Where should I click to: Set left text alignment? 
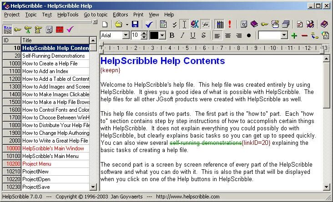[x=217, y=35]
